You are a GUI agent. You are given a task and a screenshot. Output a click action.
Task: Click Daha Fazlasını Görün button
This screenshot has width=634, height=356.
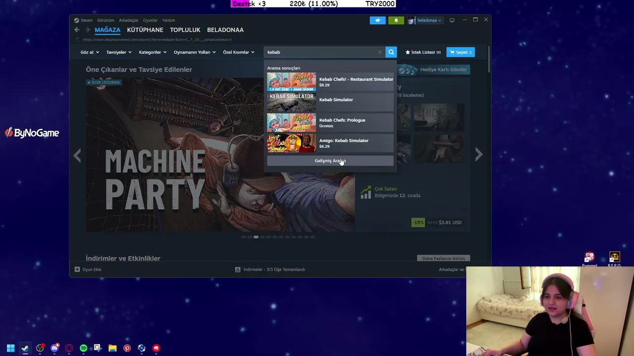pos(443,259)
